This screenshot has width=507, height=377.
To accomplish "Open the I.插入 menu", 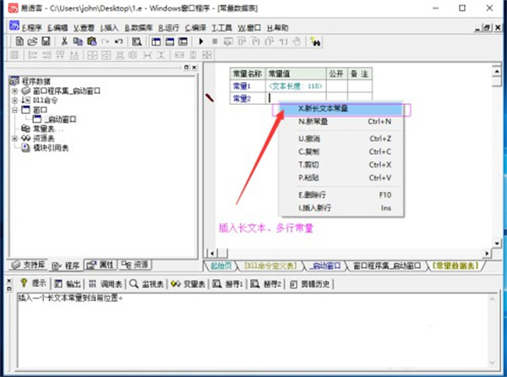I will 109,28.
